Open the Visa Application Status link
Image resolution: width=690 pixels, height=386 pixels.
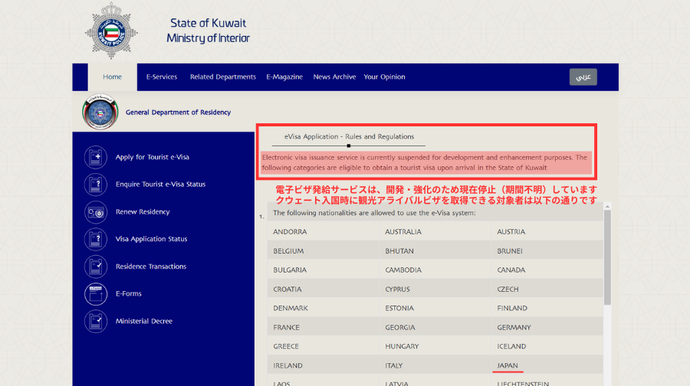click(151, 239)
